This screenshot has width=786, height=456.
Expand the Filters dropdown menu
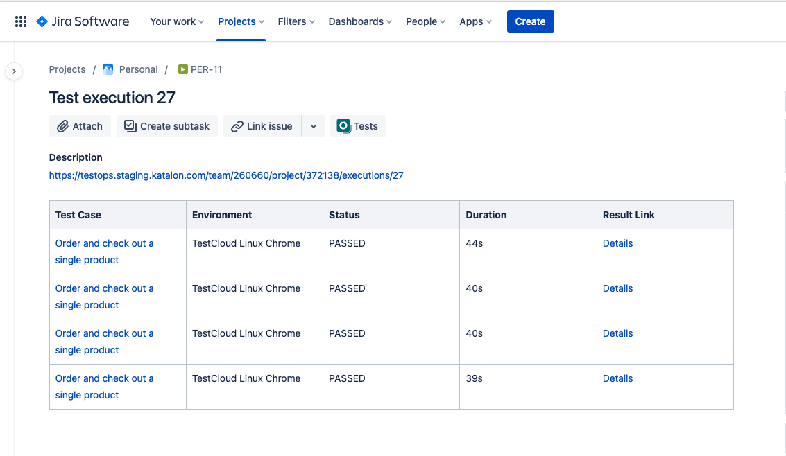tap(296, 21)
